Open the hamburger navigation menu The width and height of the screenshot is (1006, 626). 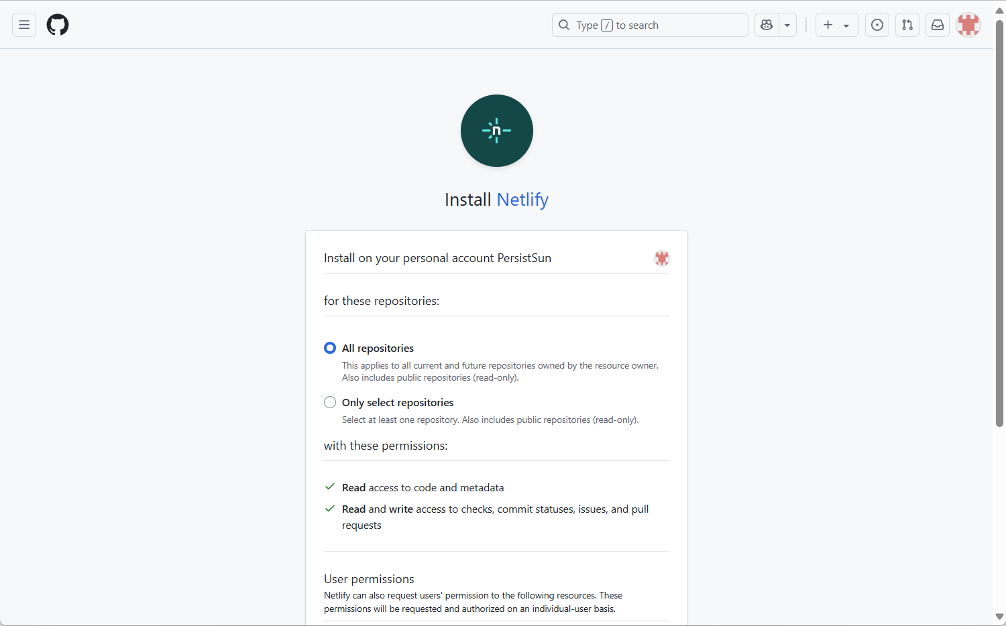24,25
